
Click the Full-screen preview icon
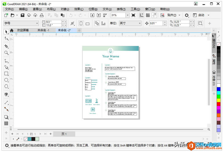point(133,15)
